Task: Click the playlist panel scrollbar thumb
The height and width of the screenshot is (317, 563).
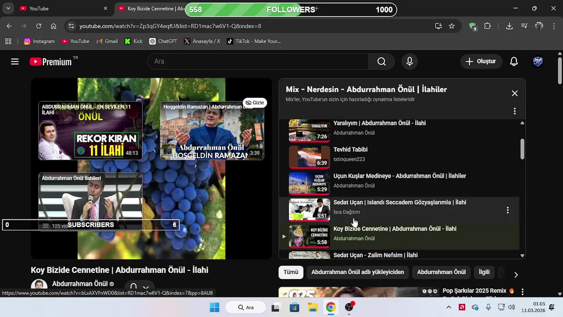Action: [522, 149]
